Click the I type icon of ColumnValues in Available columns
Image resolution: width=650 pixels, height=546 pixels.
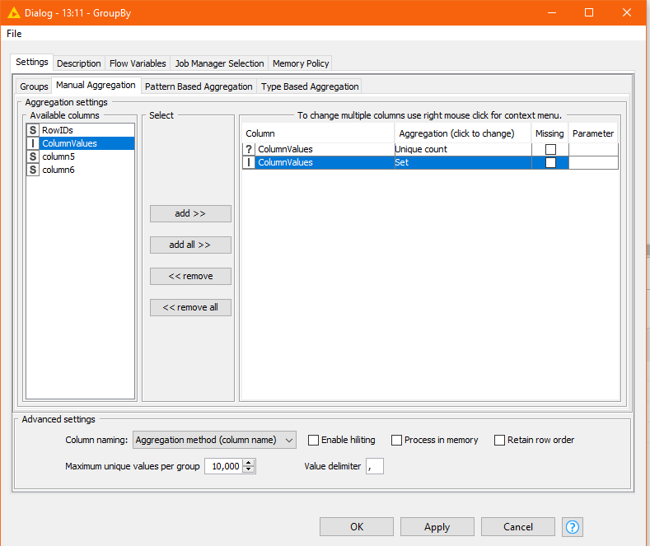click(x=33, y=143)
